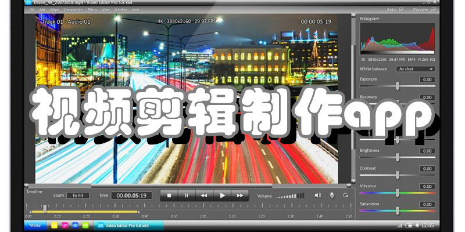Start playback with the play button
465x232 pixels.
[x=222, y=195]
